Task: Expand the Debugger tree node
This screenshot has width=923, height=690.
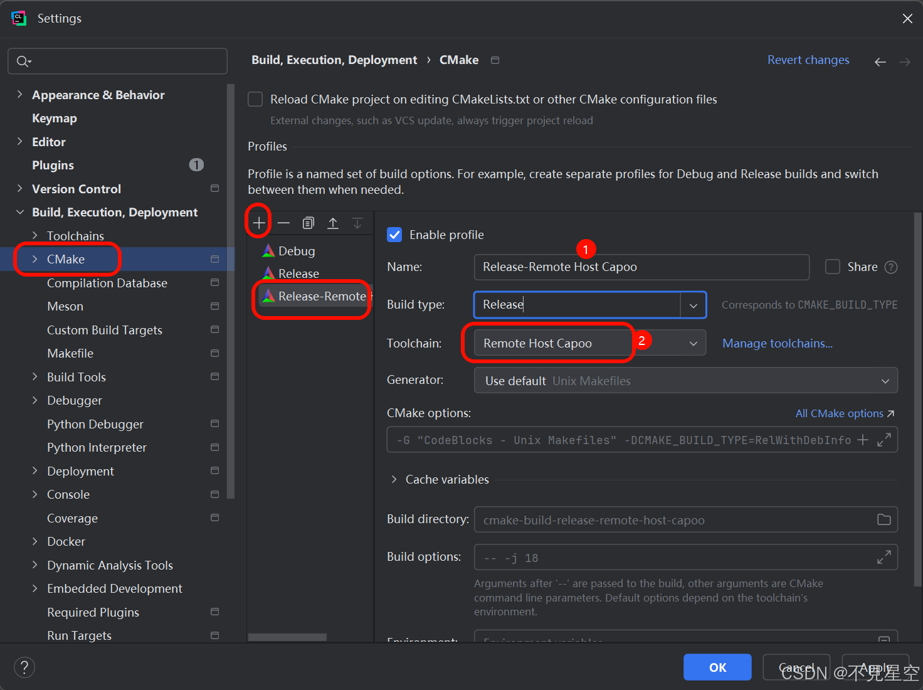Action: pos(34,400)
